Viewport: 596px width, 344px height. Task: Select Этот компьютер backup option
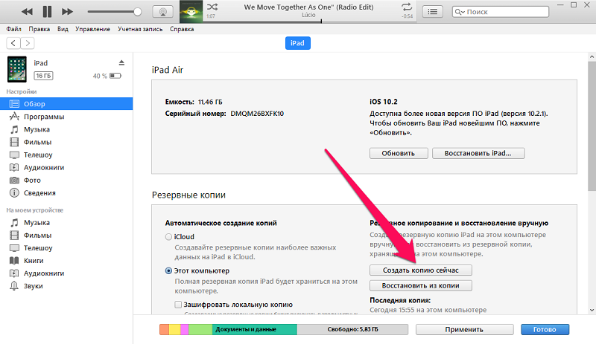click(x=168, y=271)
